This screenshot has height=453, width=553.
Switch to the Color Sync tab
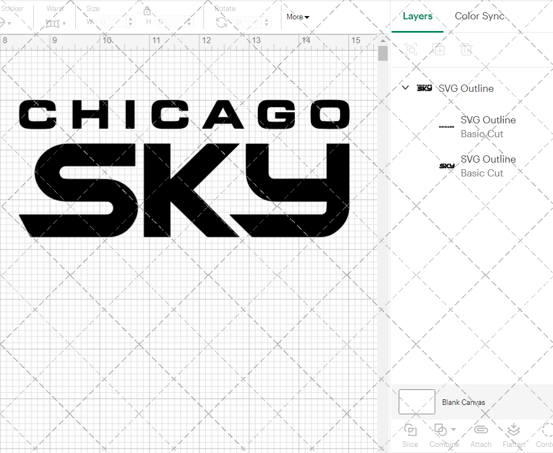(479, 16)
